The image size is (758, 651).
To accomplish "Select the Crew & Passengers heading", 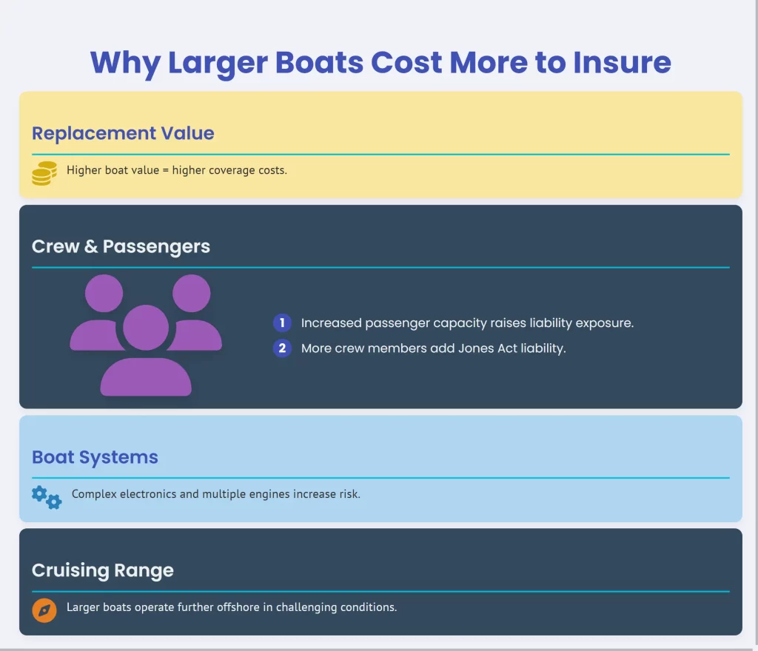I will point(121,246).
